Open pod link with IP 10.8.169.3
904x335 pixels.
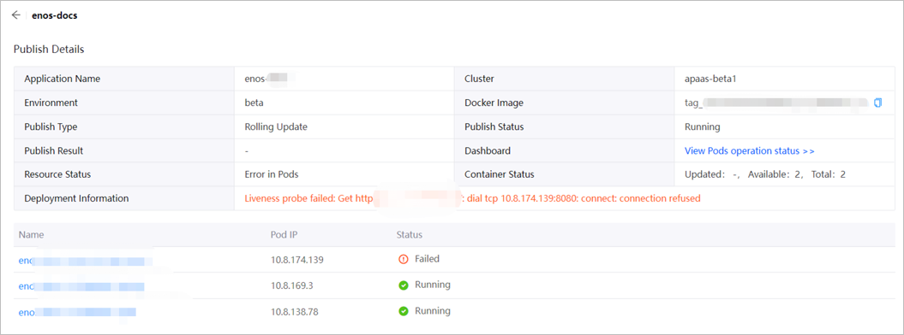point(81,286)
